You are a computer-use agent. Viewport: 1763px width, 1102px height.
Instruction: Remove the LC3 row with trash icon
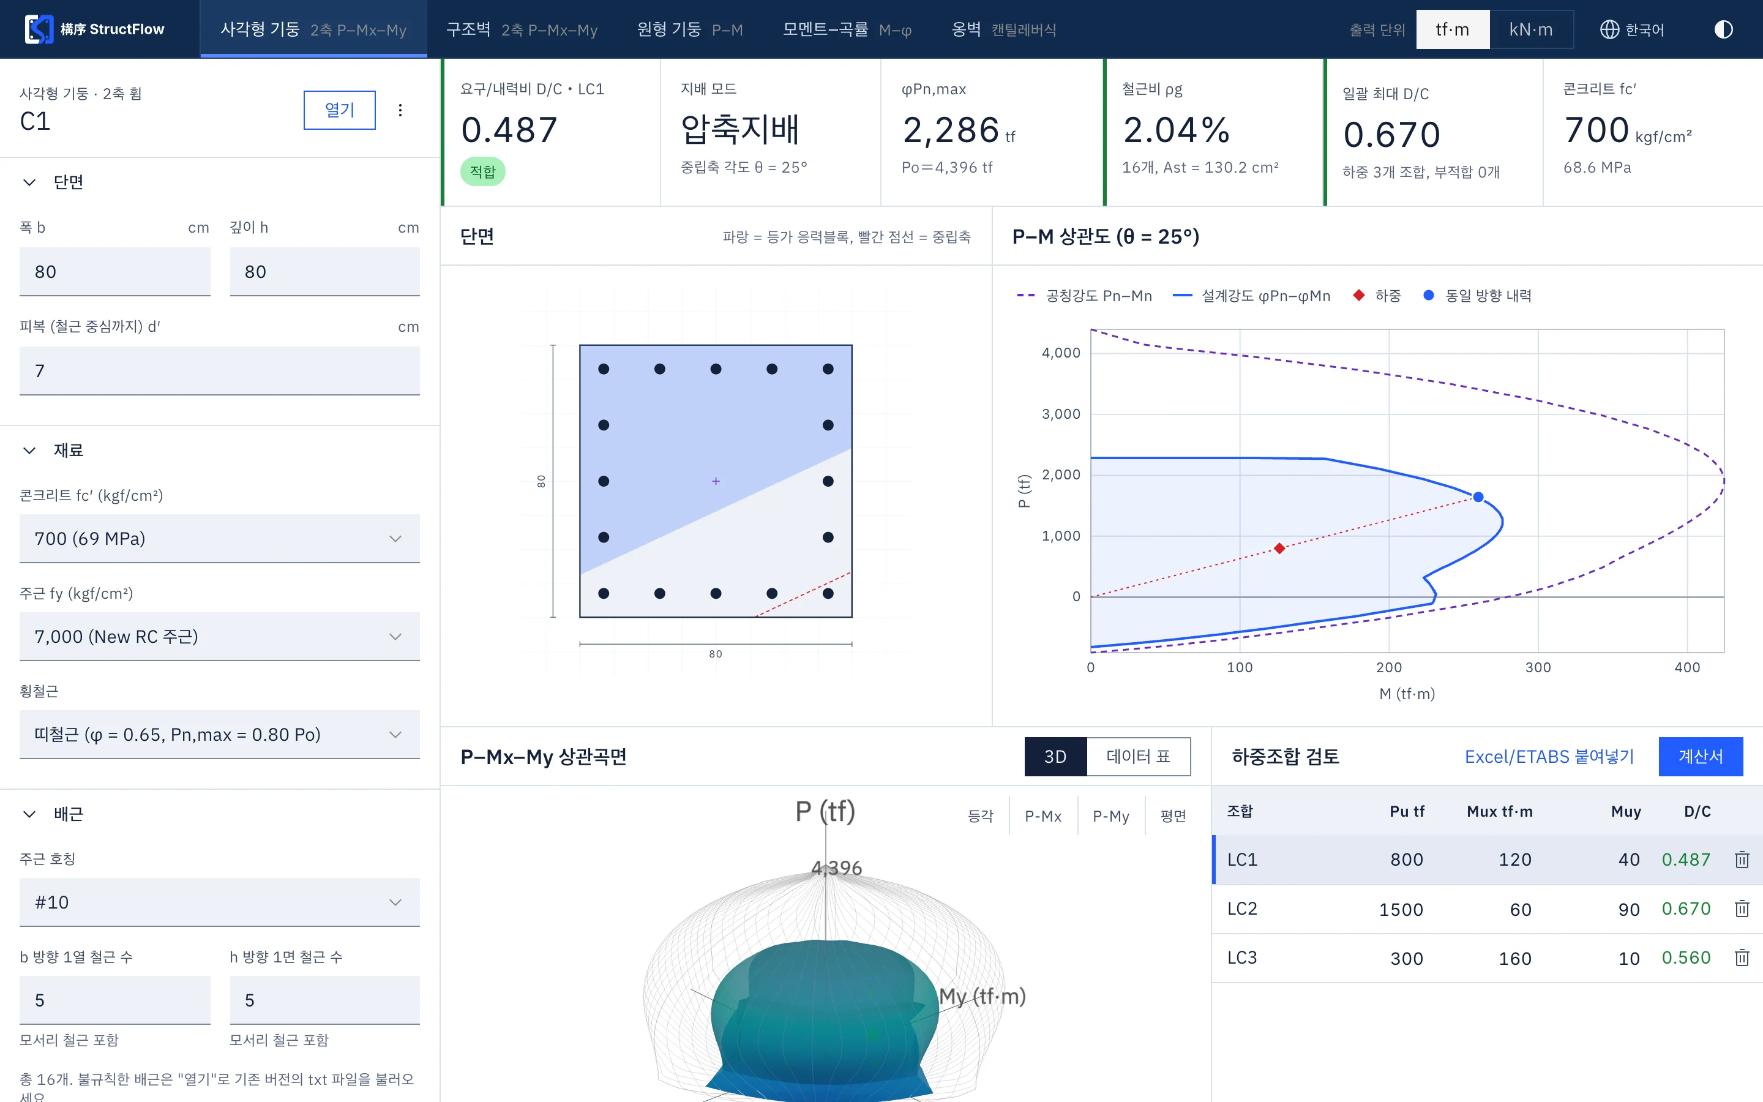pyautogui.click(x=1742, y=957)
